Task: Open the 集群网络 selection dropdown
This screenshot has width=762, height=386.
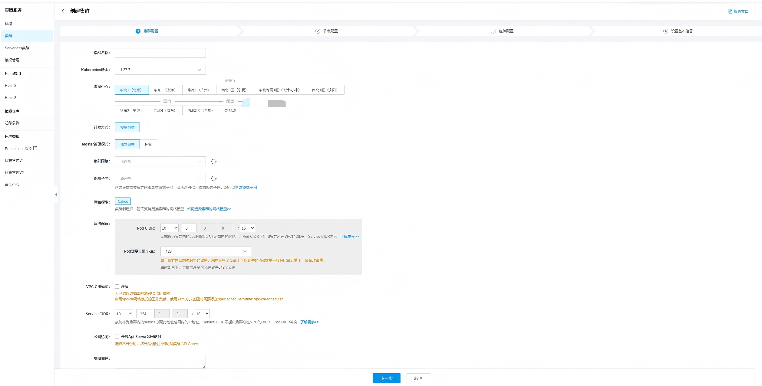Action: coord(160,162)
